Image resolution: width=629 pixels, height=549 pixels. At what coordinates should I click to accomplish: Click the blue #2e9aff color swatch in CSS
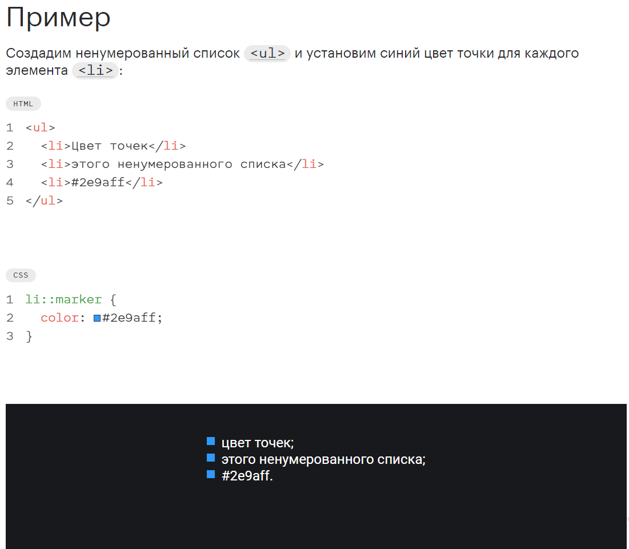coord(97,318)
